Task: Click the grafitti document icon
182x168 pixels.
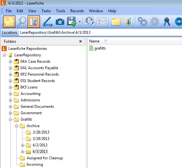Action: point(91,48)
